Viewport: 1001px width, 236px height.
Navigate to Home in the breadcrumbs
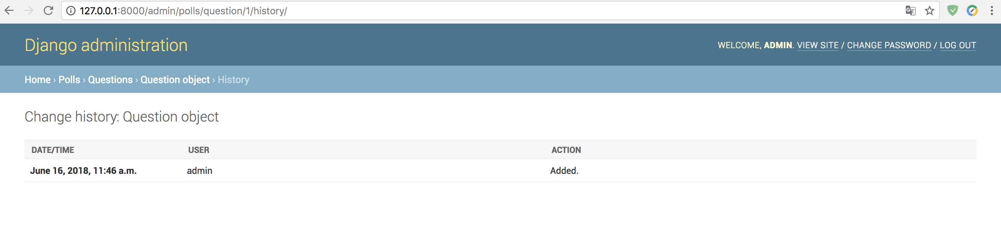pos(38,80)
